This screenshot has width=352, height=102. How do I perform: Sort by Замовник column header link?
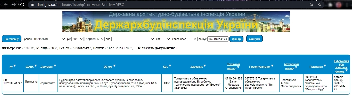pos(196,67)
